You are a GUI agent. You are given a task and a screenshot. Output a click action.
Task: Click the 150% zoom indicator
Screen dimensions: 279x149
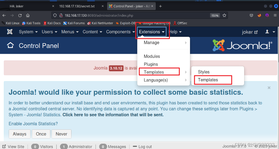[215, 15]
